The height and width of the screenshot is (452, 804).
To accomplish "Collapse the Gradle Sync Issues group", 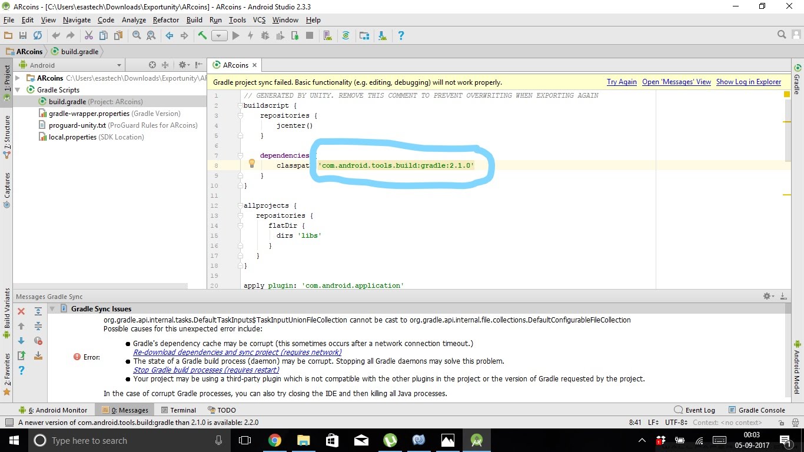I will (x=52, y=309).
